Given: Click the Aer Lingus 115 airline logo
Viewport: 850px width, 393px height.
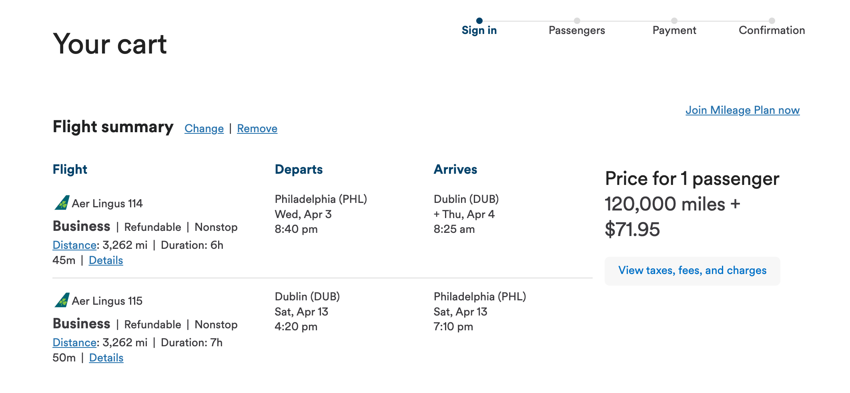Looking at the screenshot, I should tap(62, 300).
